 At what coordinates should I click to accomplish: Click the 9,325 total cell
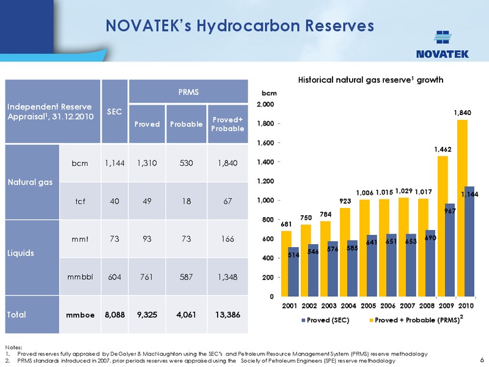point(147,315)
